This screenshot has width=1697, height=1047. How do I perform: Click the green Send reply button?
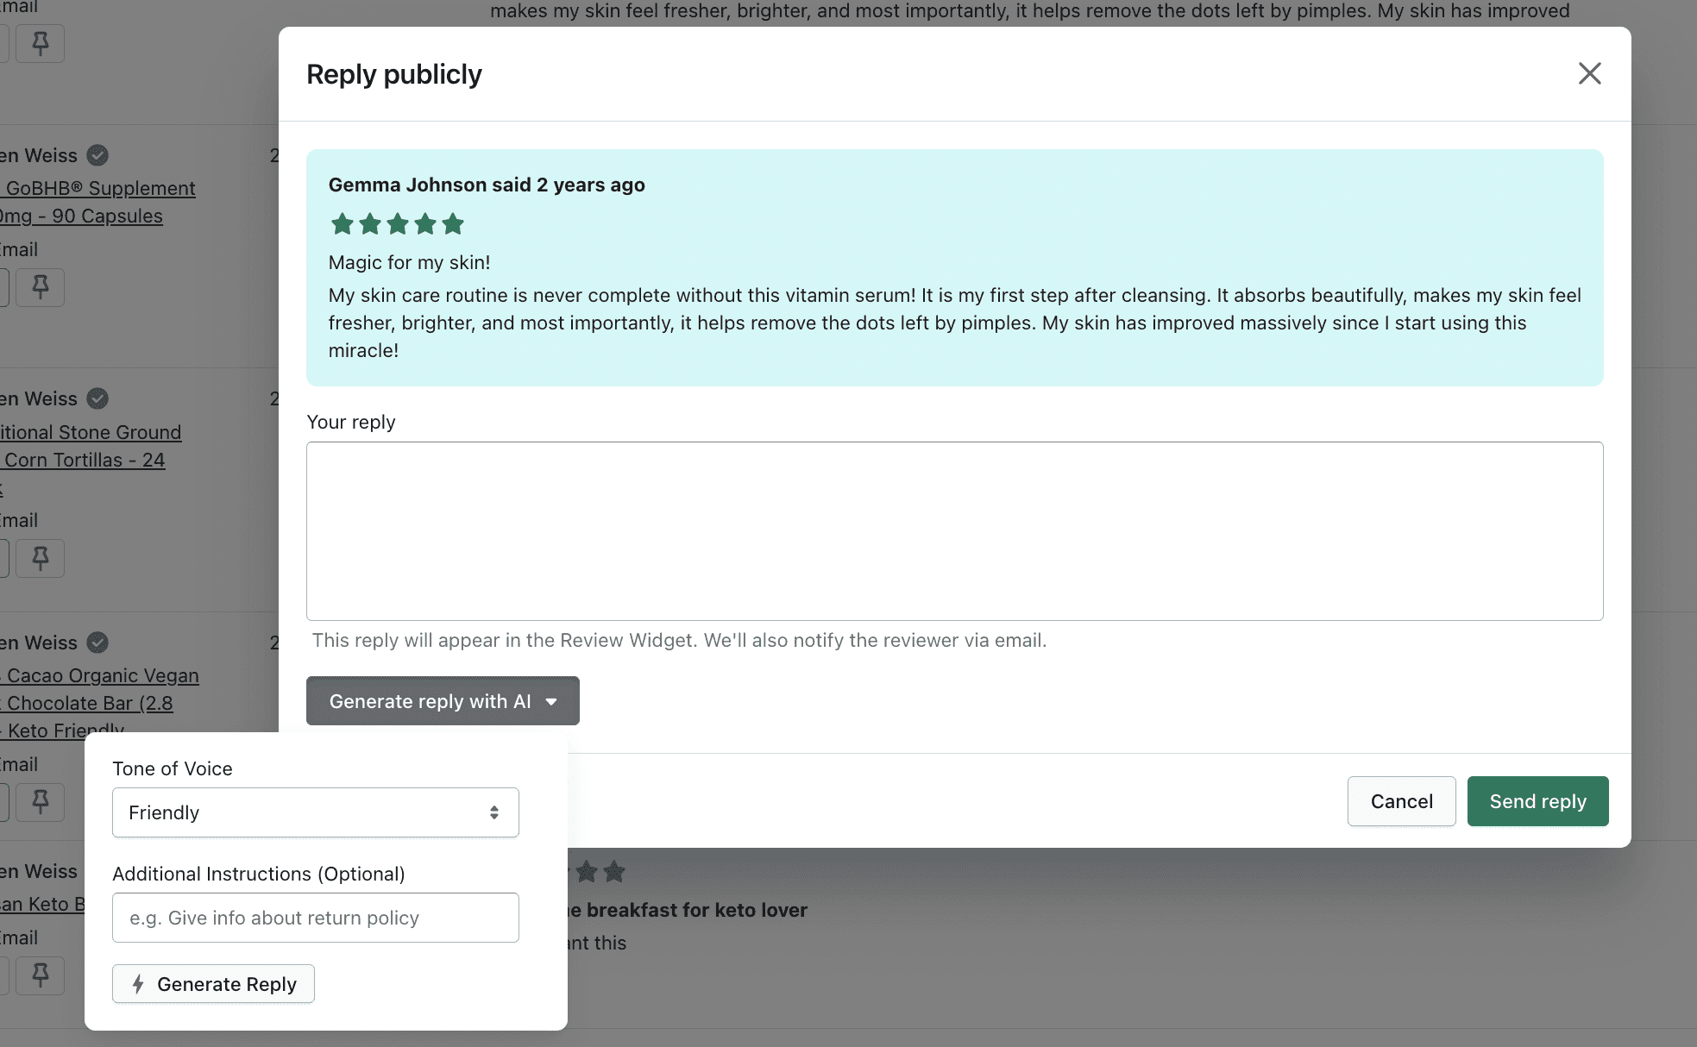1537,801
